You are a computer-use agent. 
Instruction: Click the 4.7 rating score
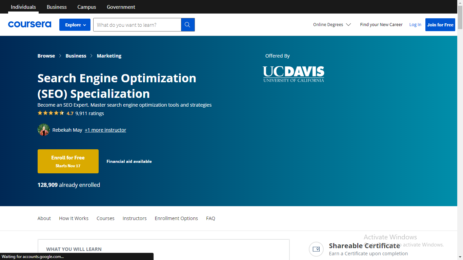pyautogui.click(x=70, y=113)
